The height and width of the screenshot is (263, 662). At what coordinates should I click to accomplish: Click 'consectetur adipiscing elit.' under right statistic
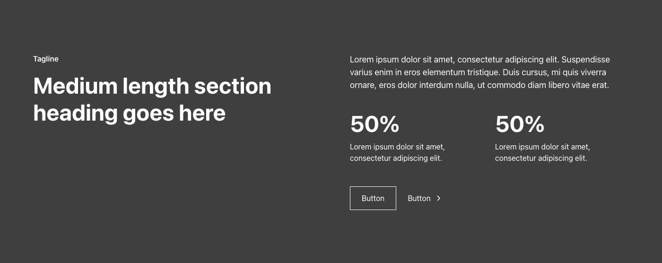(541, 158)
